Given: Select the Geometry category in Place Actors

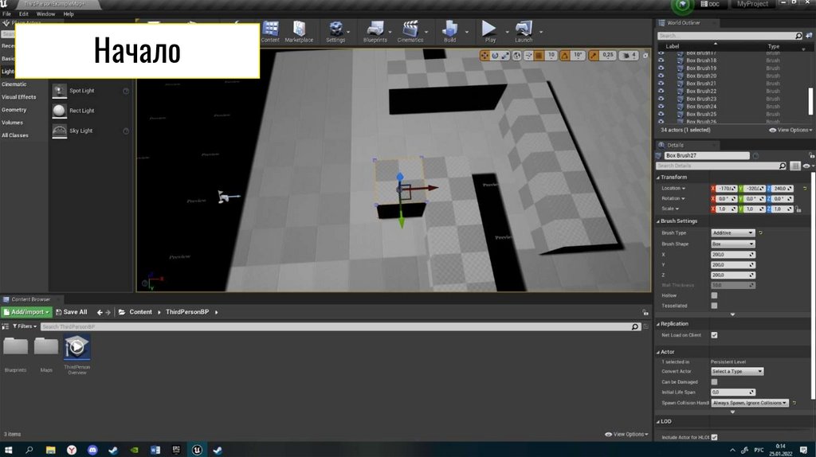Looking at the screenshot, I should coord(14,110).
